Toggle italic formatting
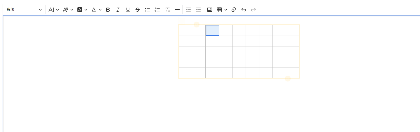Image resolution: width=420 pixels, height=132 pixels. 118,10
